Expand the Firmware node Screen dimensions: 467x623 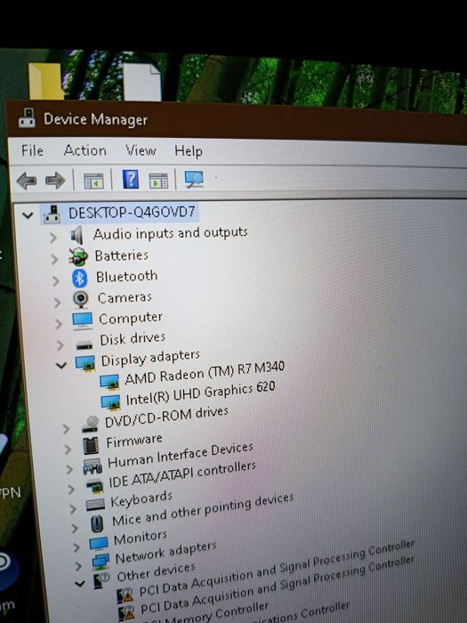pyautogui.click(x=68, y=449)
